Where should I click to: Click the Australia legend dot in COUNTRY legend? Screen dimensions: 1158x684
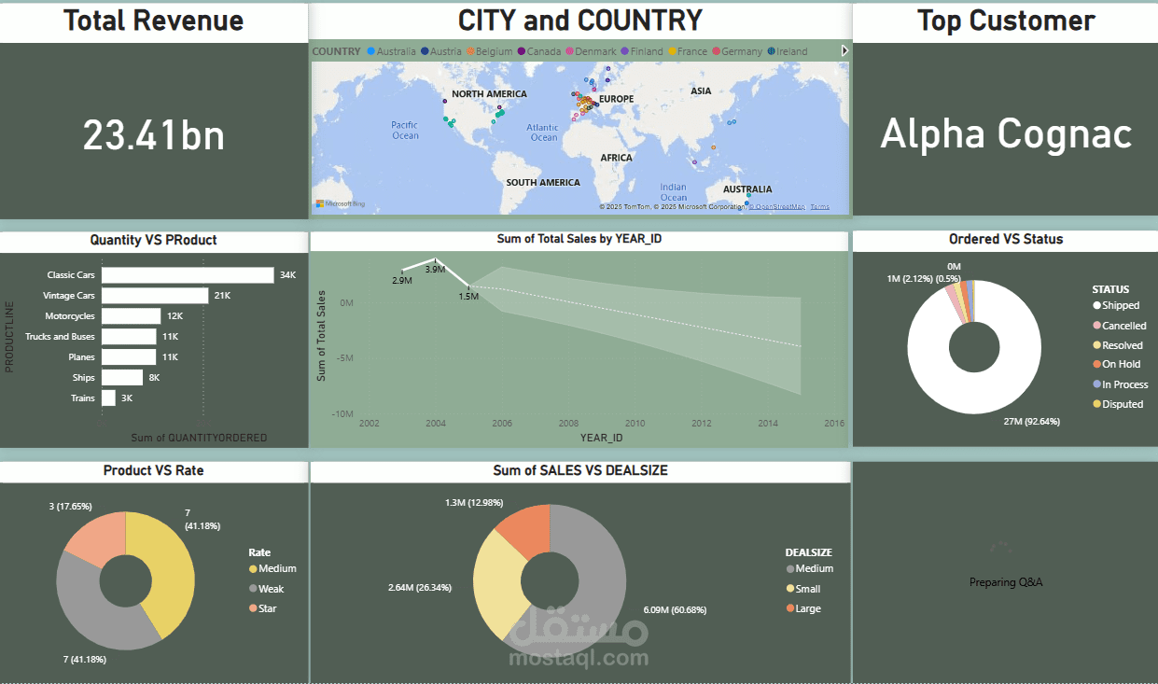point(370,51)
